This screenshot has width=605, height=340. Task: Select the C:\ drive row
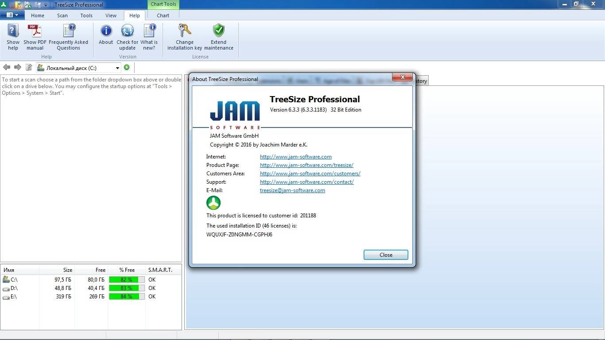pos(91,279)
